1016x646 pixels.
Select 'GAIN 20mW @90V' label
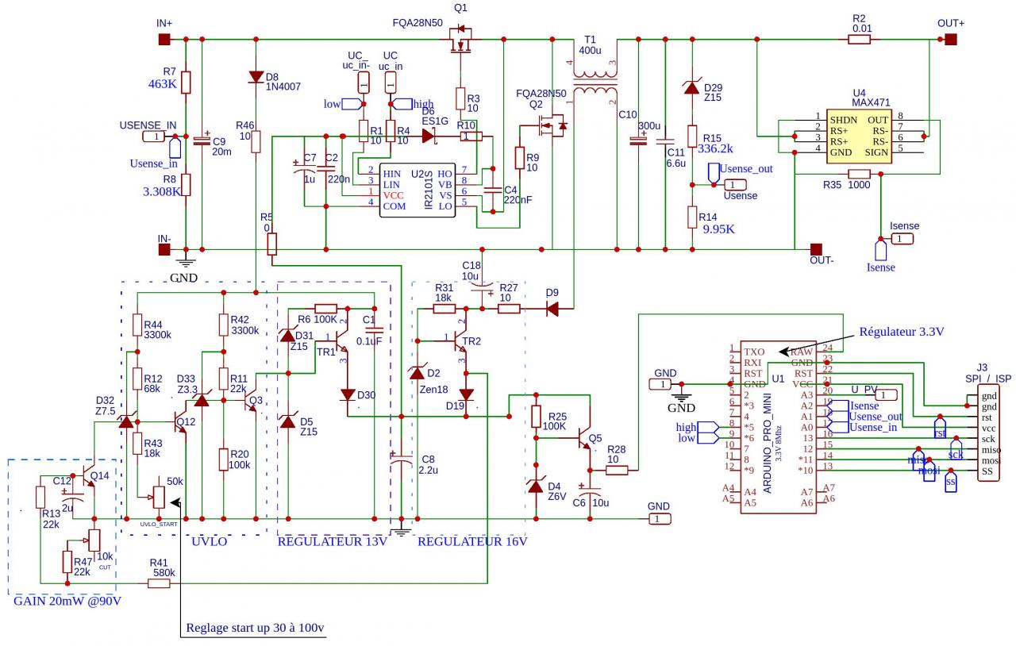click(67, 602)
